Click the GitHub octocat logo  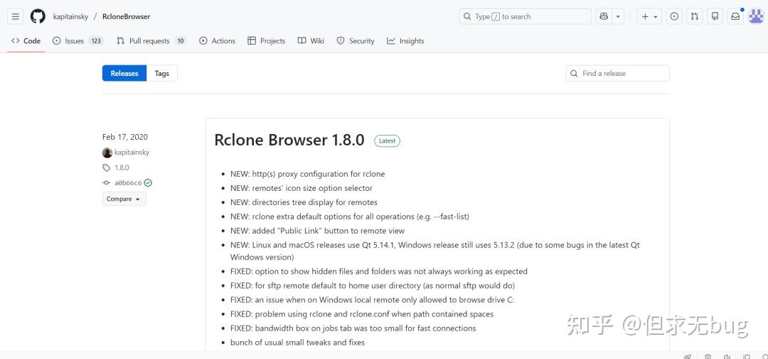click(x=38, y=16)
